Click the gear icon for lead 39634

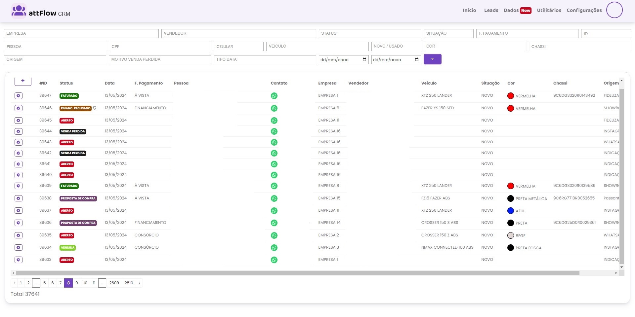click(19, 248)
